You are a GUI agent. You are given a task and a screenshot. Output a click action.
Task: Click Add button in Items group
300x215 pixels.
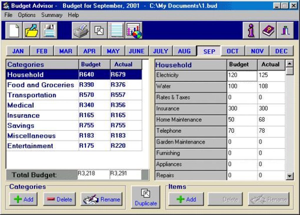coord(186,199)
